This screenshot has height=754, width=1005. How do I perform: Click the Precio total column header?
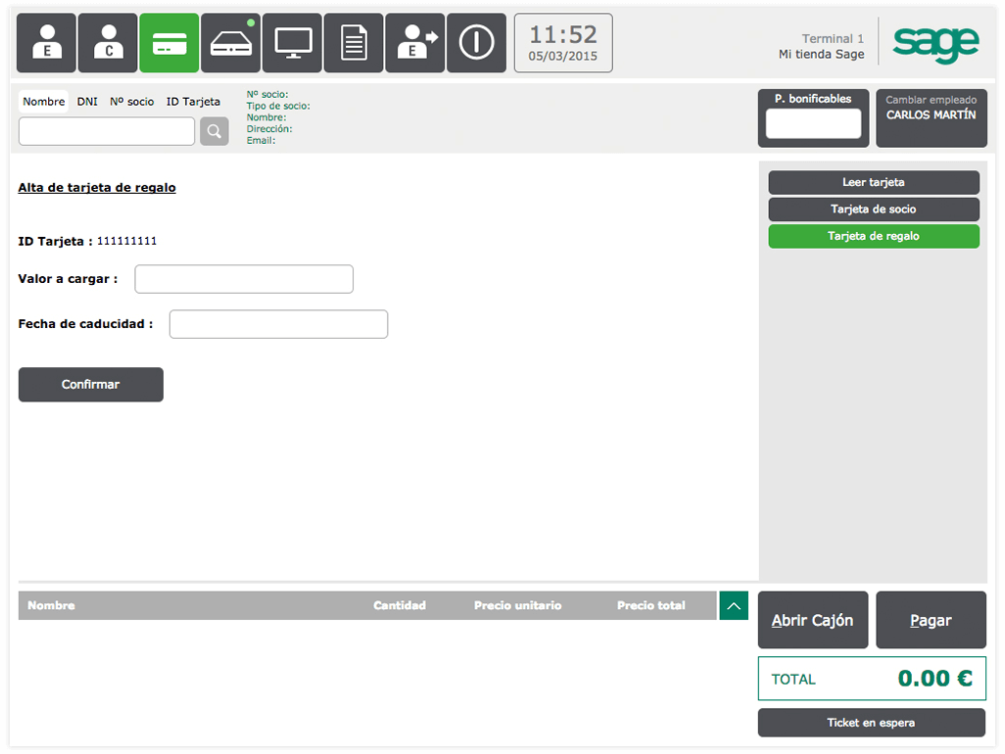click(x=651, y=605)
